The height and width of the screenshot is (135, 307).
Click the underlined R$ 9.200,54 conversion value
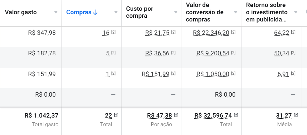(x=213, y=53)
